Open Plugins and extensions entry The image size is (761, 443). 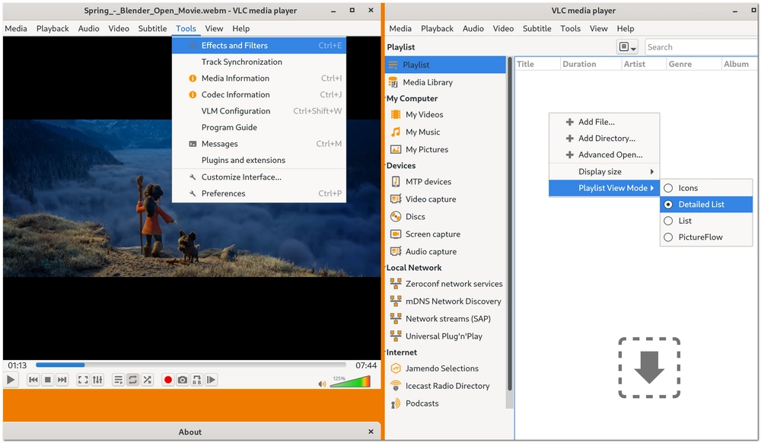click(260, 160)
